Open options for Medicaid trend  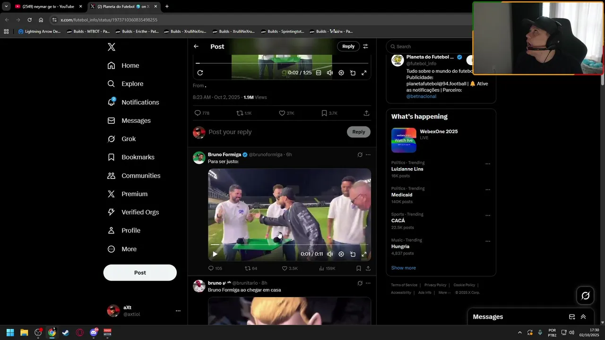[x=488, y=190]
